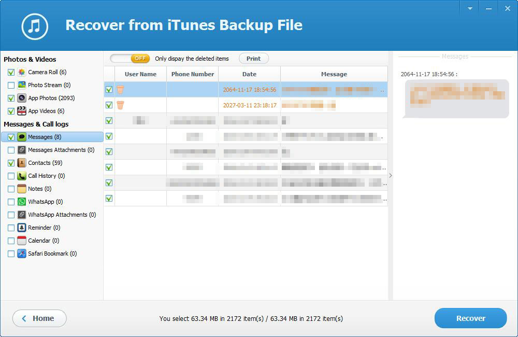Click the Reminder bell icon
This screenshot has width=518, height=337.
point(22,228)
